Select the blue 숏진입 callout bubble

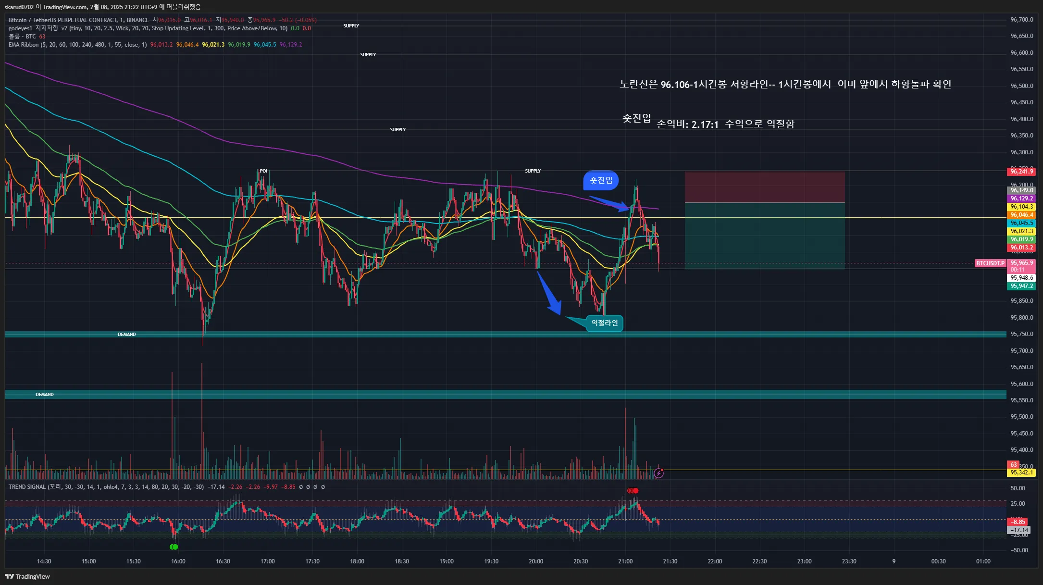point(601,180)
